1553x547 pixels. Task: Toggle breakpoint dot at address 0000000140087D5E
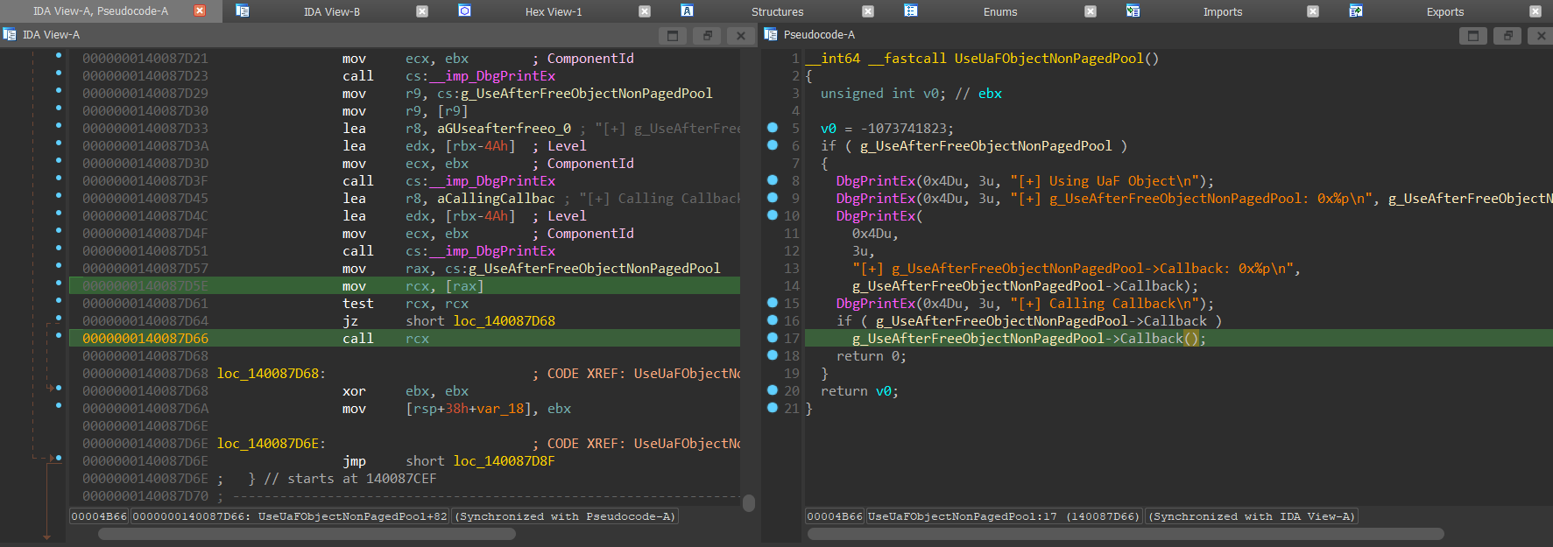(x=59, y=283)
